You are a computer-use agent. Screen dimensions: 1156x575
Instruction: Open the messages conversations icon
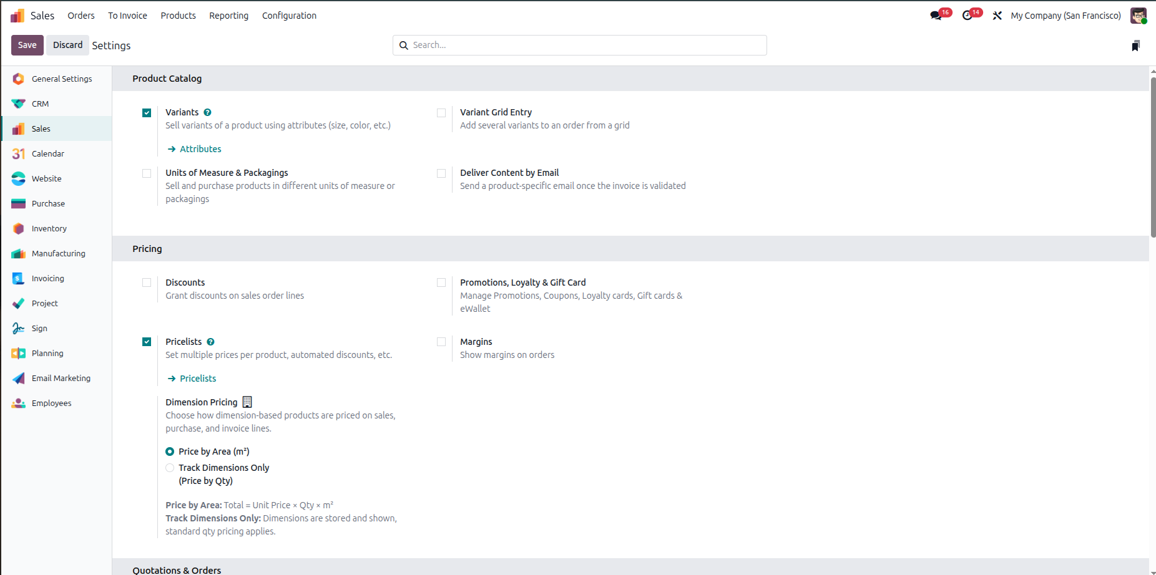(x=936, y=16)
